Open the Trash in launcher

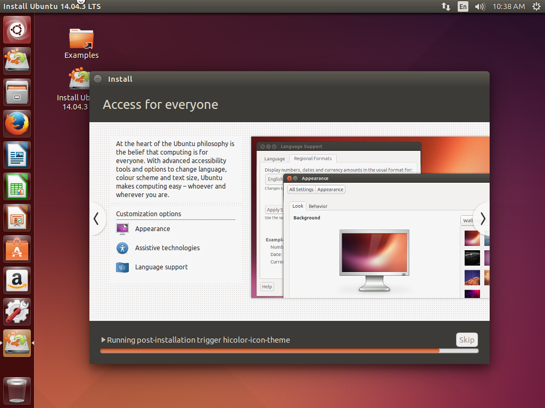coord(17,391)
